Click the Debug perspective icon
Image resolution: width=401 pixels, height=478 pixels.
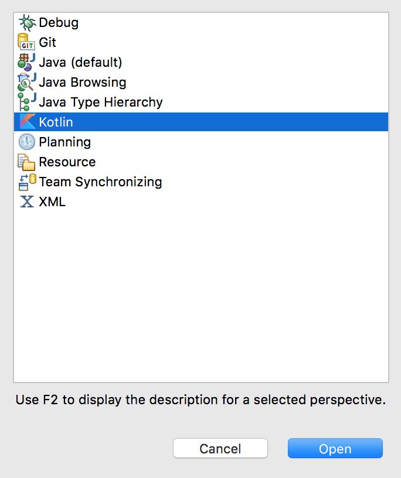click(x=26, y=22)
